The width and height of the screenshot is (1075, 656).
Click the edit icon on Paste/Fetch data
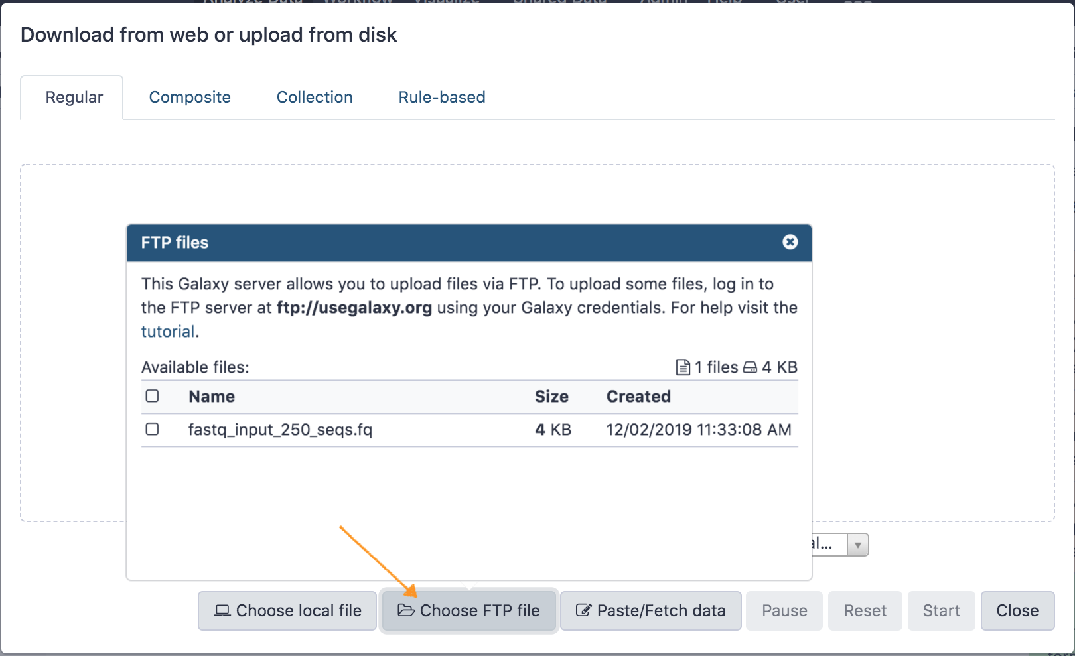tap(583, 610)
